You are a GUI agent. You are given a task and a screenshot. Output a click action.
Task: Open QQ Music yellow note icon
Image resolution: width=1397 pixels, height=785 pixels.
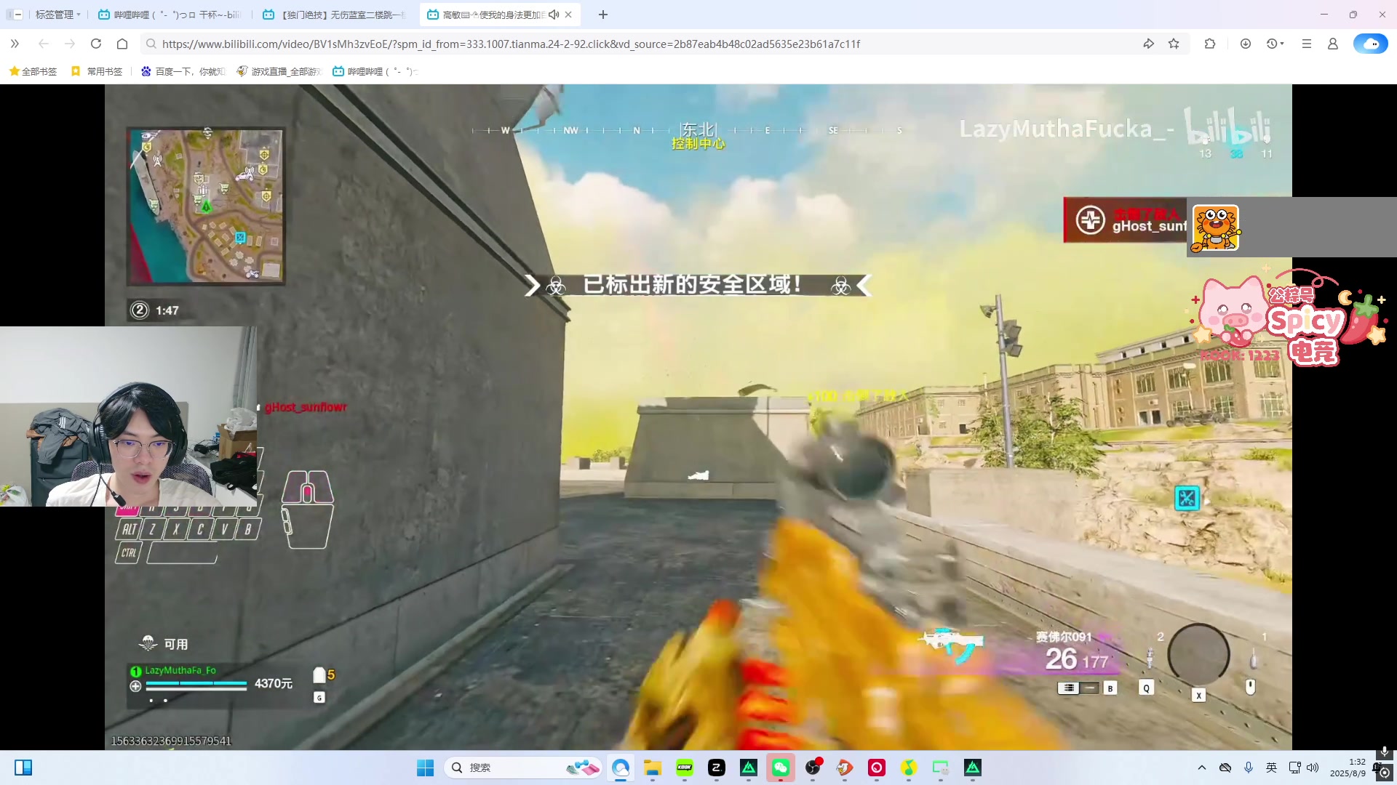(909, 768)
